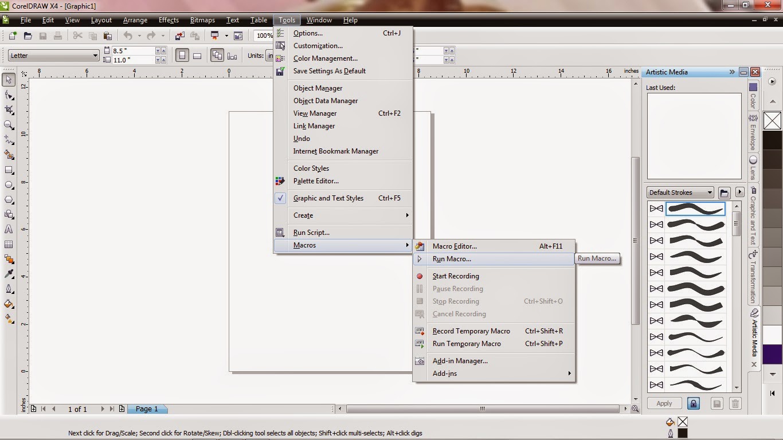Select the Freehand tool
Screen dimensions: 783x440
(x=9, y=140)
